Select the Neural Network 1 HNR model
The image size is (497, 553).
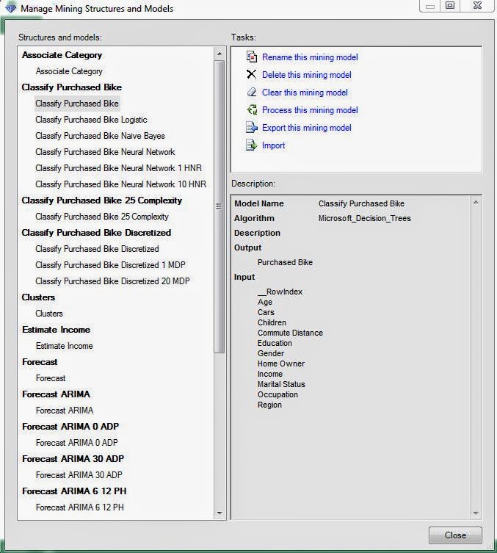(118, 168)
